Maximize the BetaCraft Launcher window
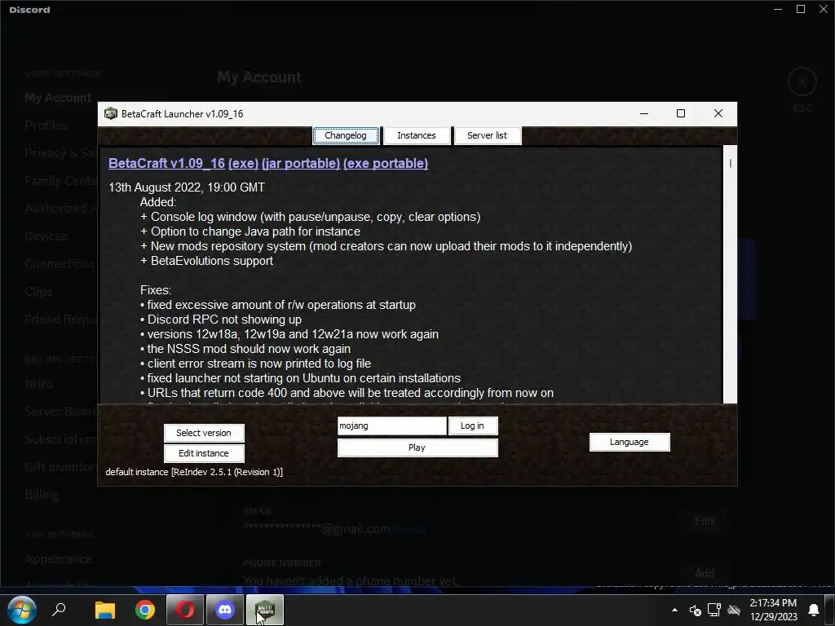The height and width of the screenshot is (626, 835). coord(681,113)
